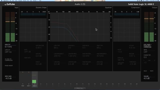
Task: Click the CONSOLE 1 label at bottom
Action: click(x=80, y=88)
